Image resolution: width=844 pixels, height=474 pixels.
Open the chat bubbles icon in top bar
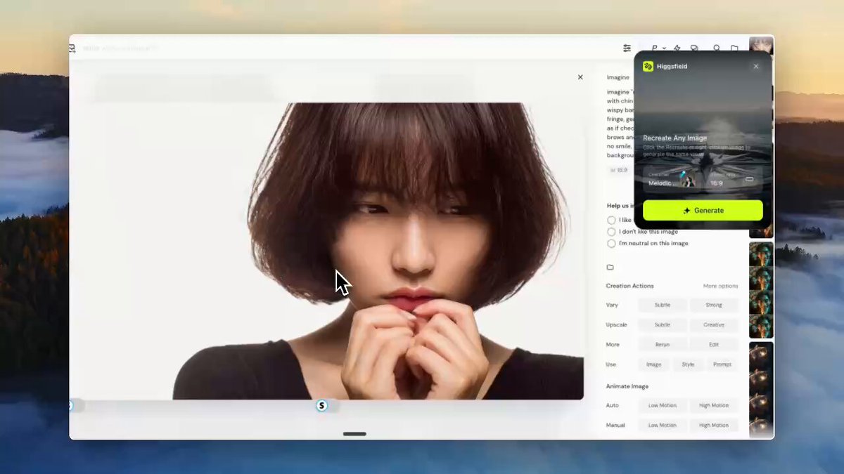tap(694, 48)
